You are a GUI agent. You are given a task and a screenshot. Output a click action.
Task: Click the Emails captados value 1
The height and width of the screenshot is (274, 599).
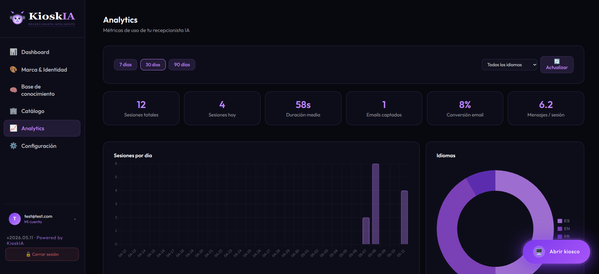[x=384, y=105]
